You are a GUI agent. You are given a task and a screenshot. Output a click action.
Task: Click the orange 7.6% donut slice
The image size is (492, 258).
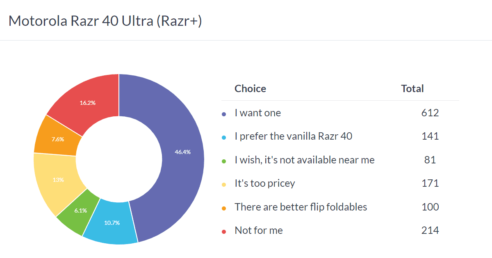tap(58, 139)
